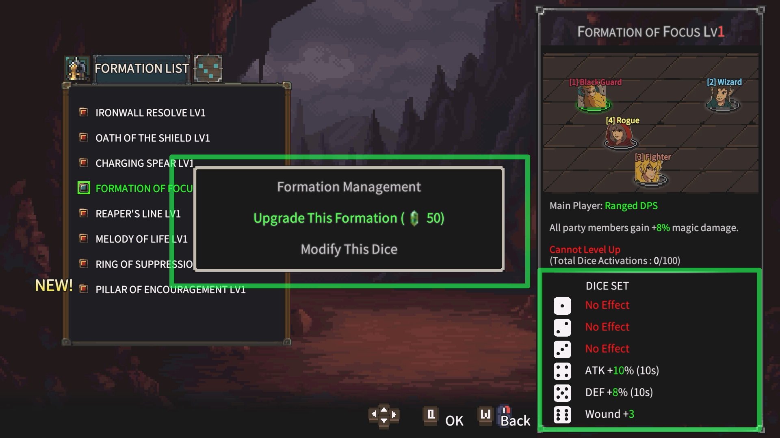Image resolution: width=780 pixels, height=438 pixels.
Task: Click the one-pip dice face icon
Action: (x=562, y=306)
